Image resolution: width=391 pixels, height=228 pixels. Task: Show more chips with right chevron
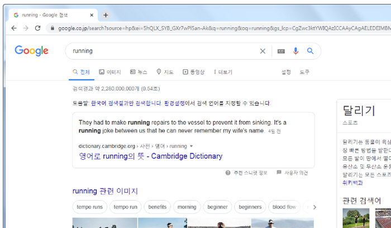(314, 207)
